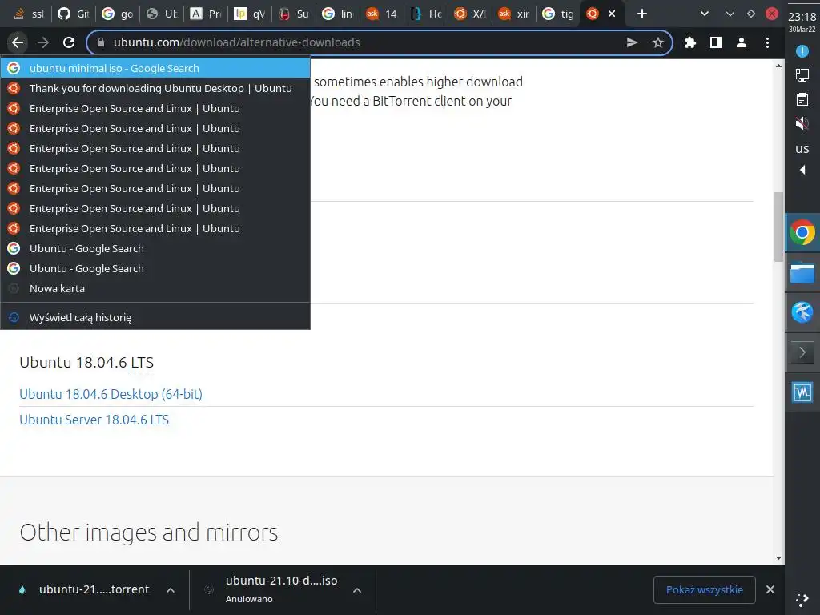Viewport: 820px width, 615px height.
Task: Open a new tab with the plus button
Action: pyautogui.click(x=642, y=14)
